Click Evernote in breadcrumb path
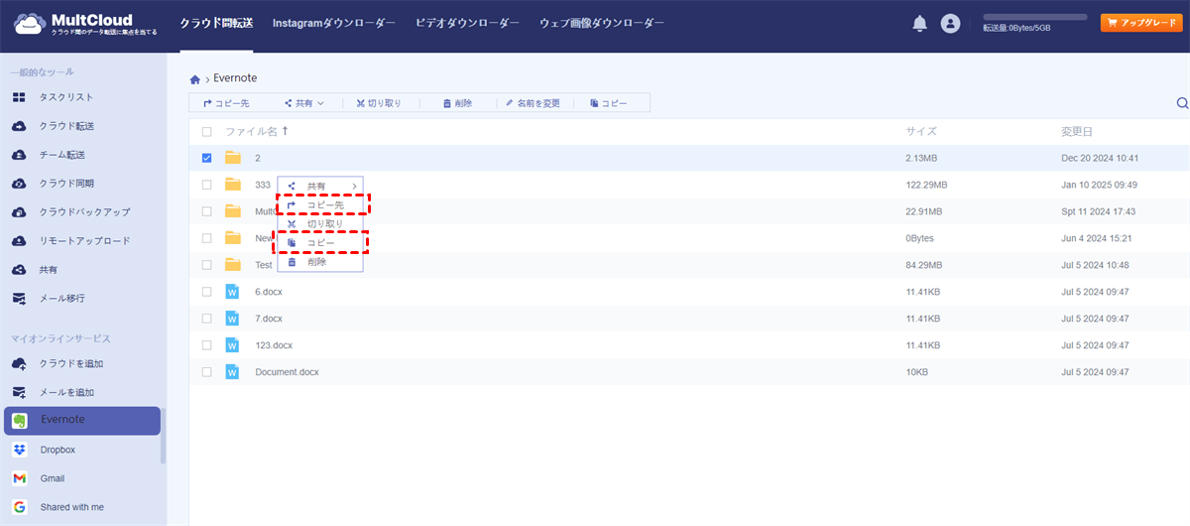This screenshot has height=526, width=1190. 235,78
